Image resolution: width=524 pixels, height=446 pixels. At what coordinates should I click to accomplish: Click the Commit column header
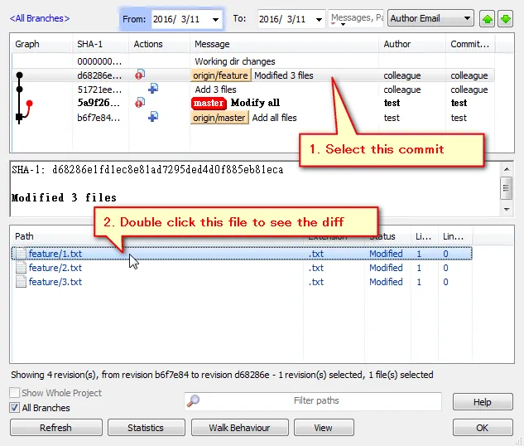point(469,44)
